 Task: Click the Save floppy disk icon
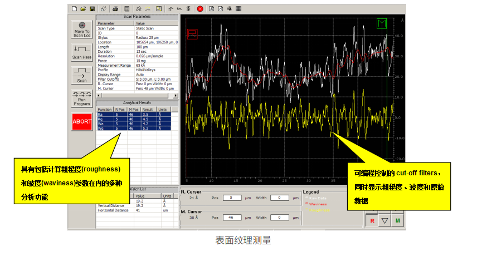[91, 9]
